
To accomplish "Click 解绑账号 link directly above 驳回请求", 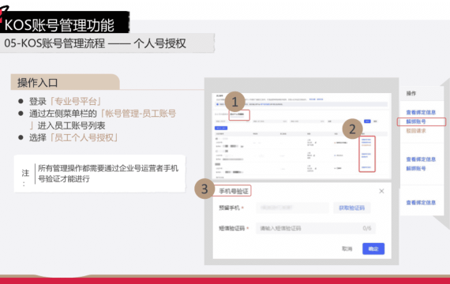I will point(416,121).
